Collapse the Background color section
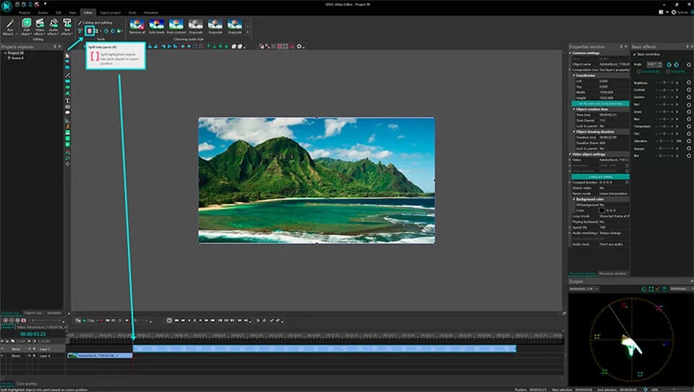The height and width of the screenshot is (392, 694). point(574,200)
